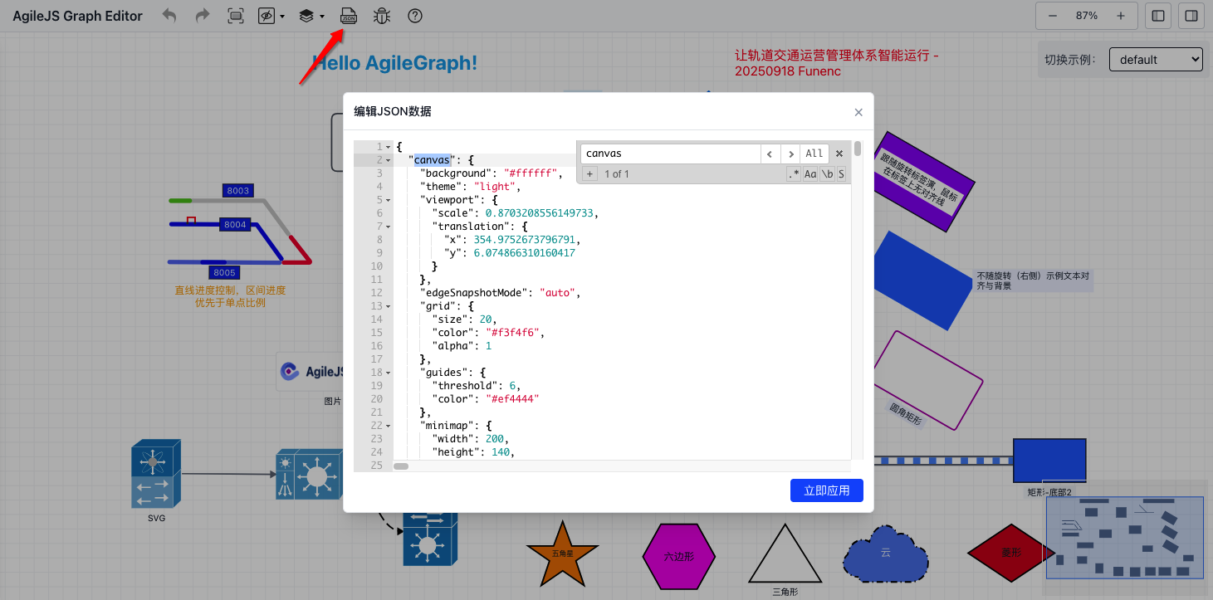Click 立即应用 apply button
The width and height of the screenshot is (1213, 600).
click(826, 490)
